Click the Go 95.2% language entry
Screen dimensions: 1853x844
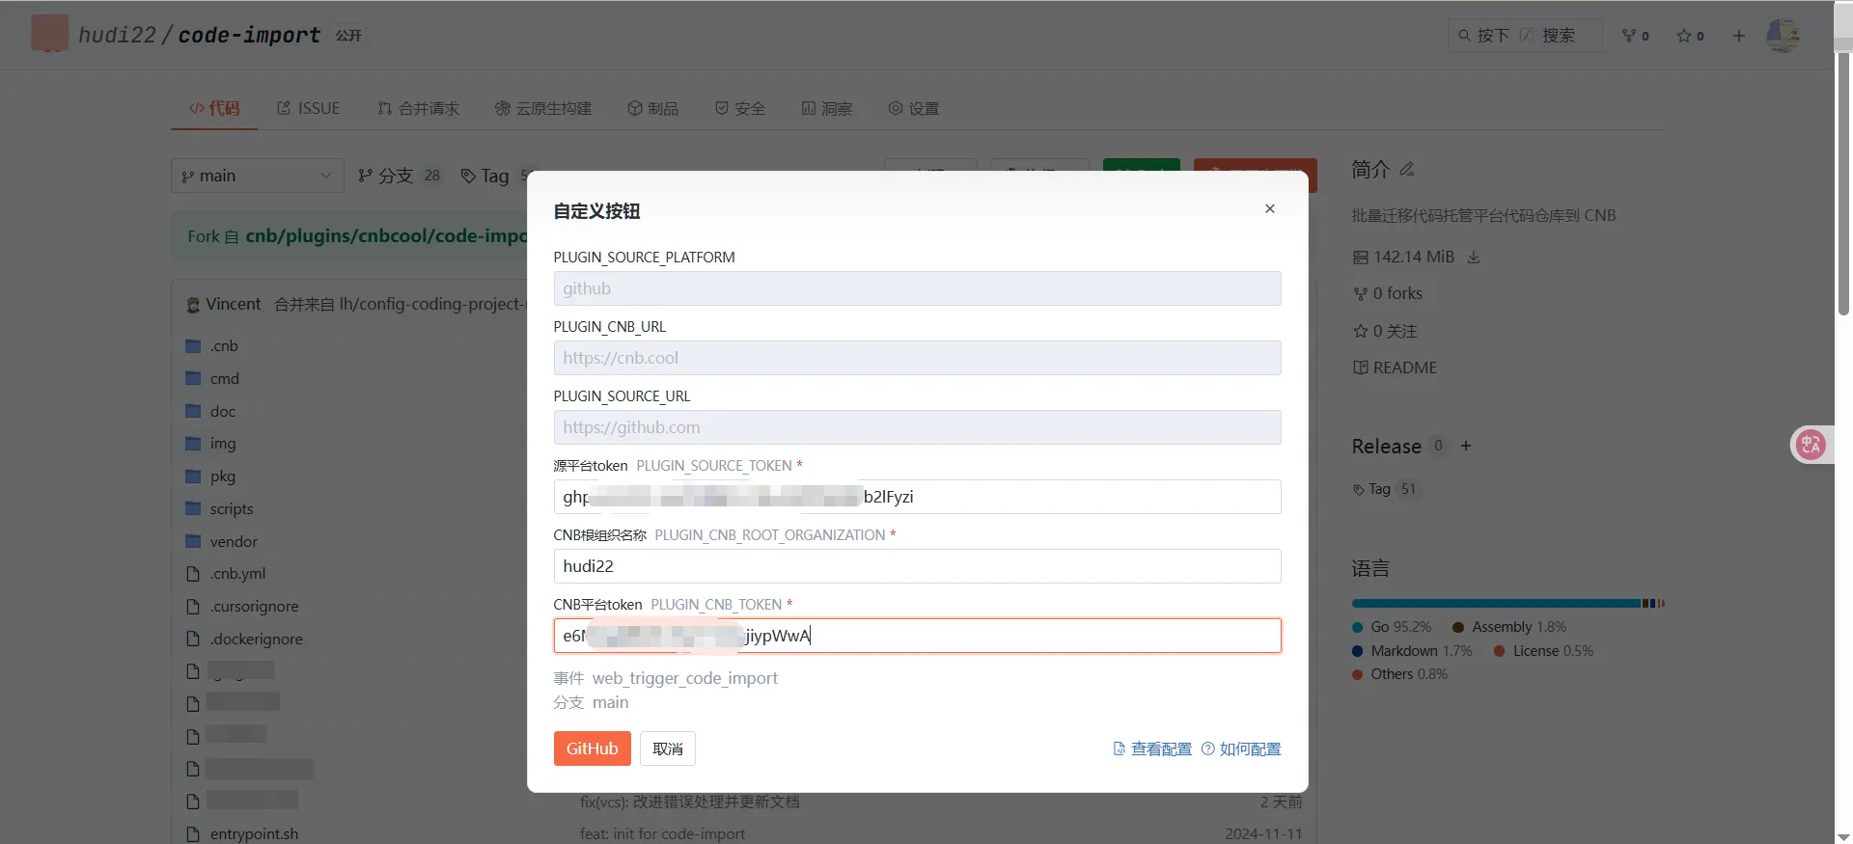coord(1392,627)
